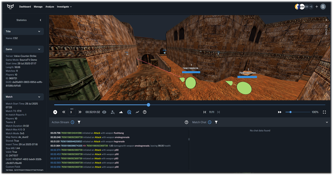Rewind the replay by skip seconds
The height and width of the screenshot is (175, 333).
coord(64,112)
